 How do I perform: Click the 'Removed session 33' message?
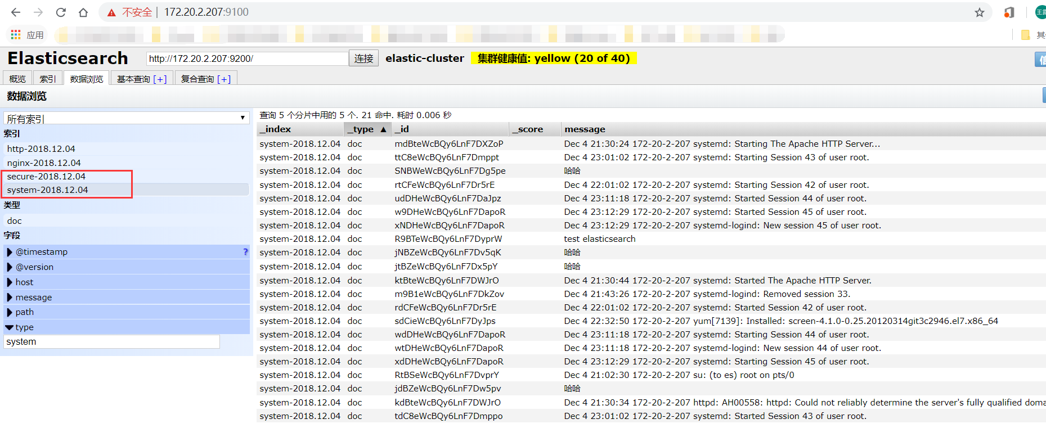(707, 294)
